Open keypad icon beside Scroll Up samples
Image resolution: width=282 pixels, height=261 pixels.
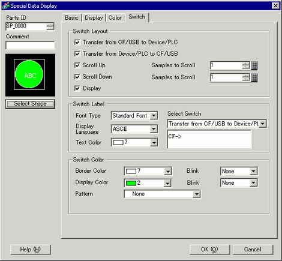click(x=254, y=65)
